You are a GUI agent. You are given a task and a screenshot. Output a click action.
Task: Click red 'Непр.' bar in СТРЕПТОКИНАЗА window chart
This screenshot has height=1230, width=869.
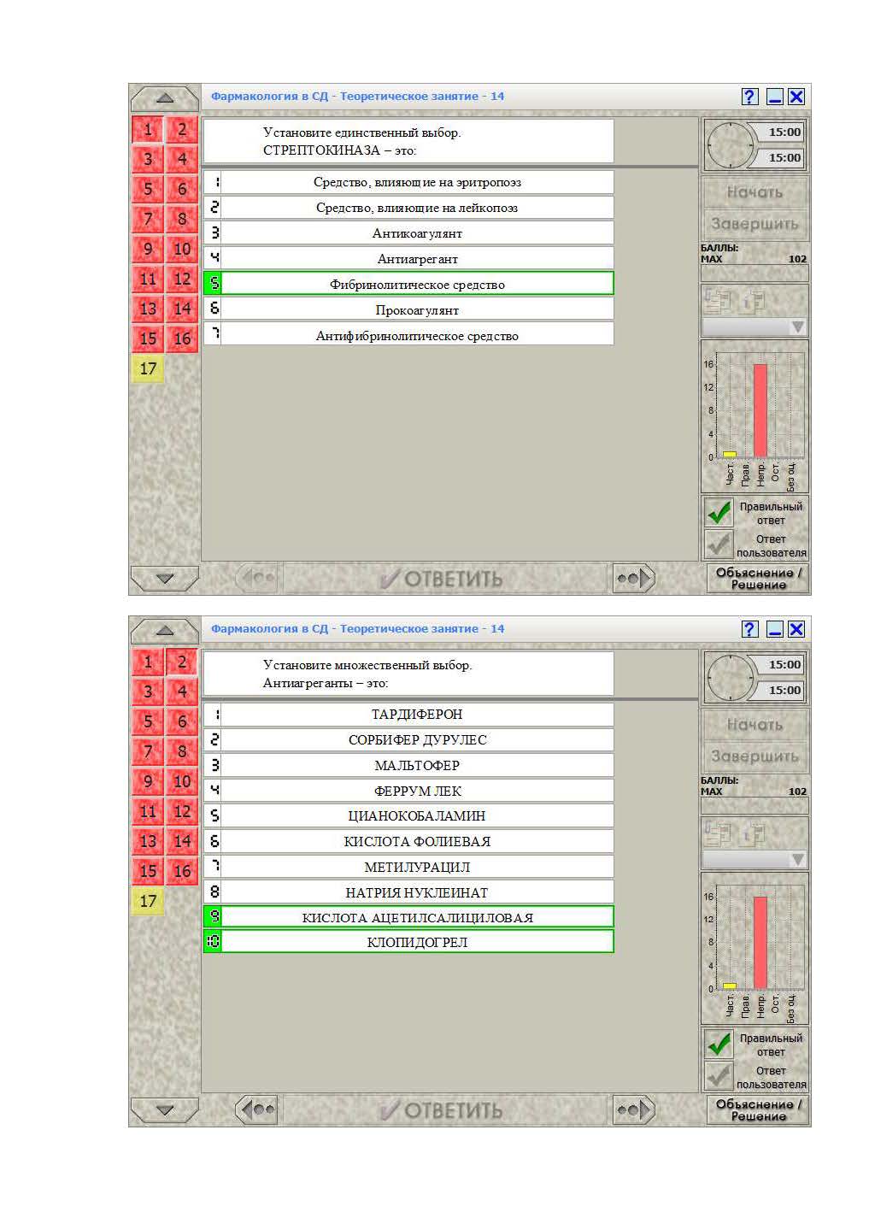click(760, 410)
